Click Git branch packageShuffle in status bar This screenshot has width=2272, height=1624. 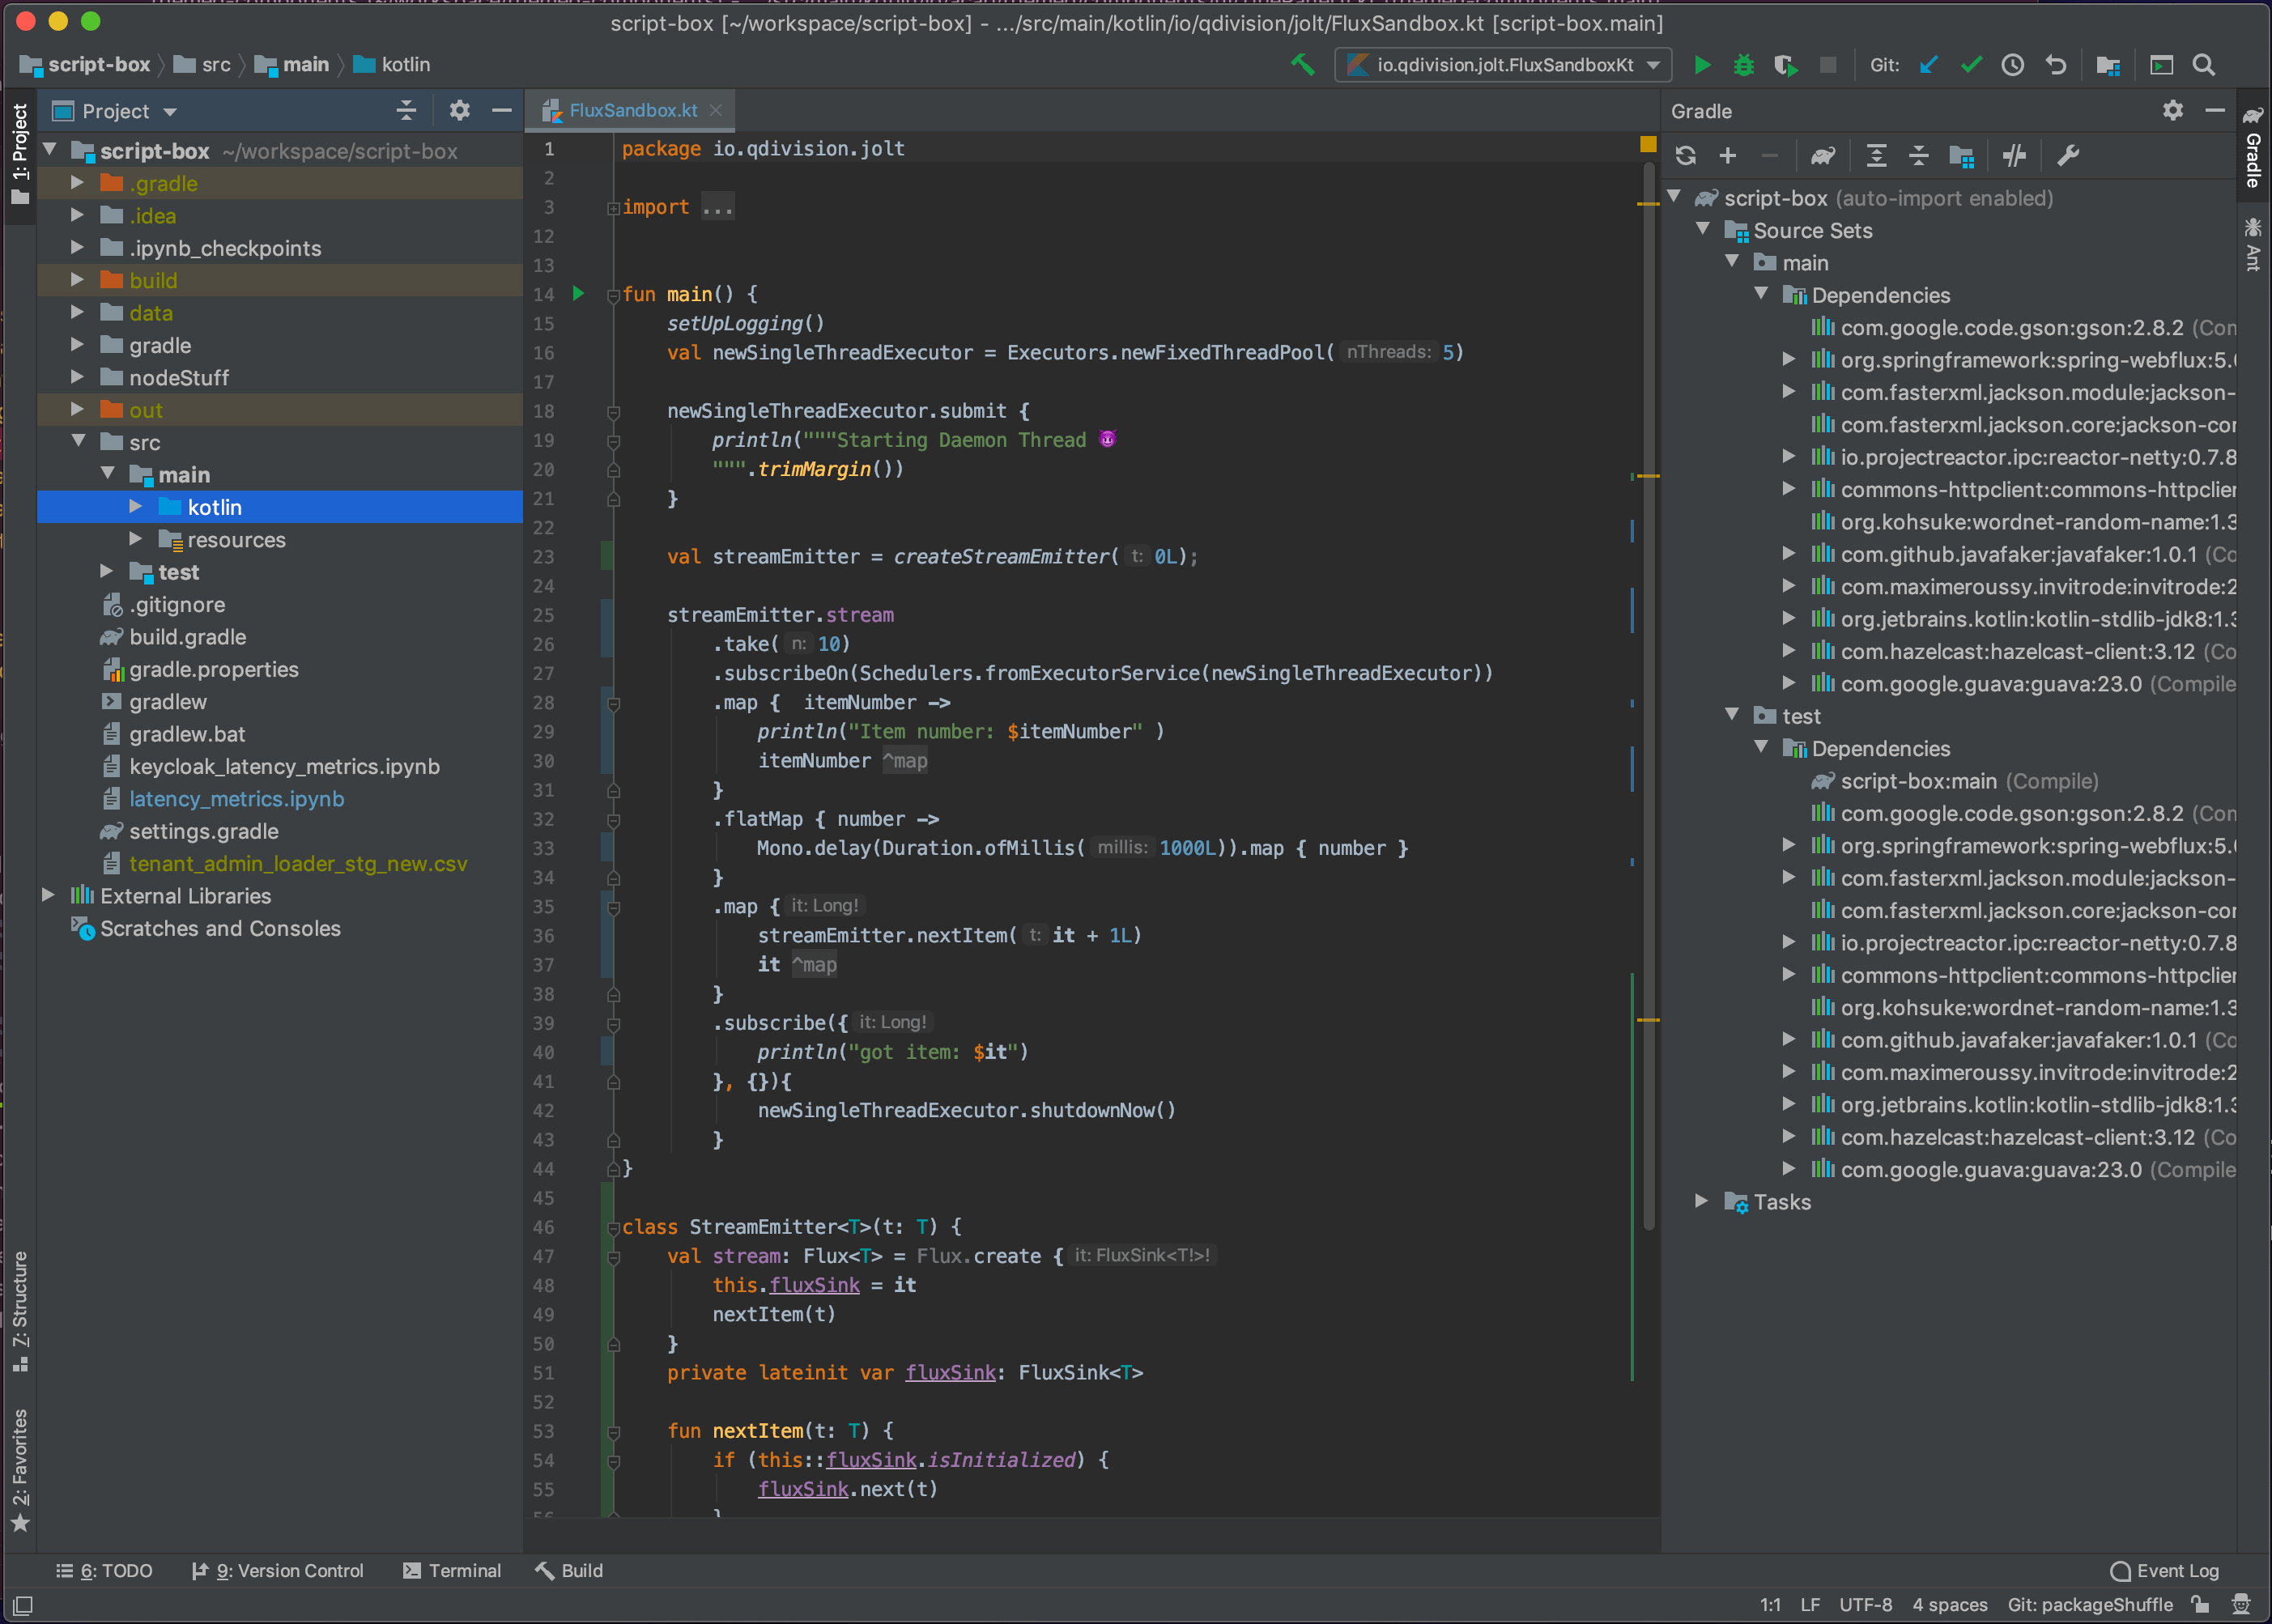[2089, 1604]
